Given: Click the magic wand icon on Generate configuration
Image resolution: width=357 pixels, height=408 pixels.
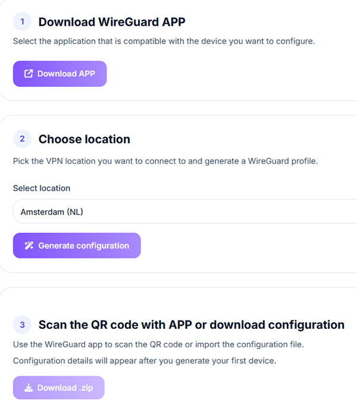Looking at the screenshot, I should 29,245.
